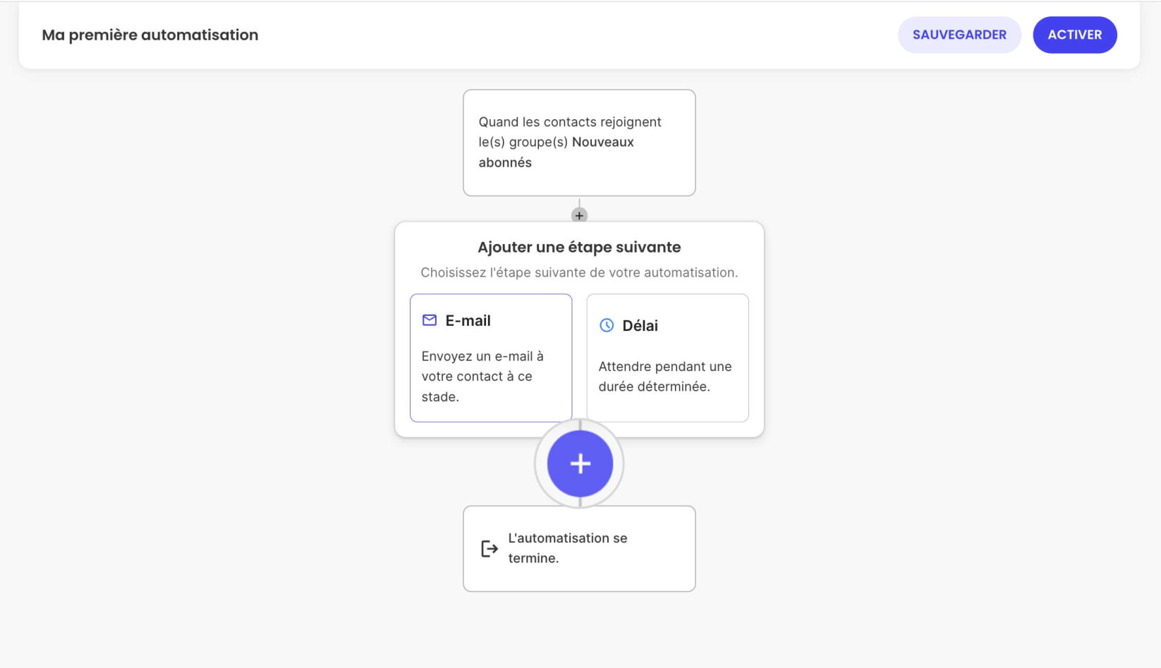This screenshot has height=668, width=1161.
Task: Select the E-mail step card
Action: click(491, 358)
